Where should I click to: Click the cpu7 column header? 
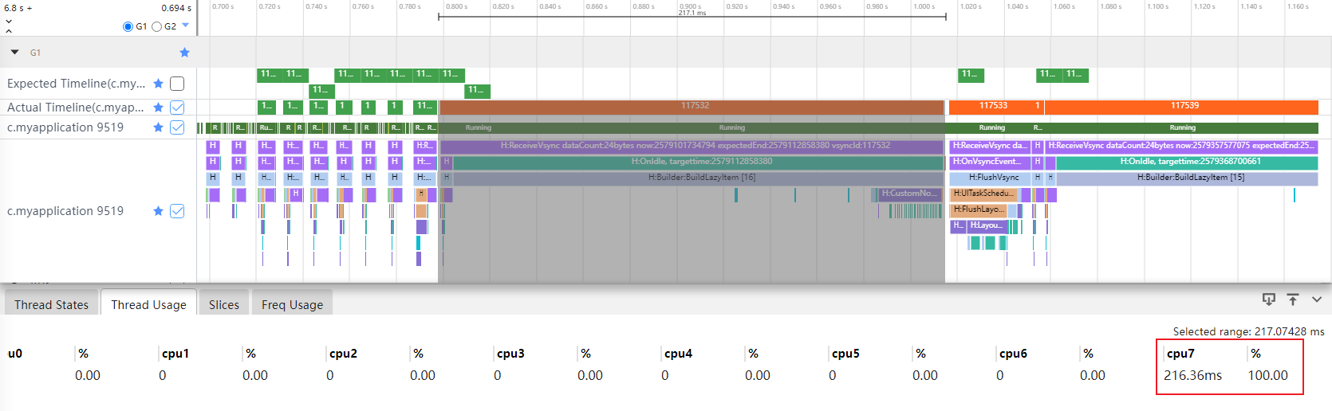click(1180, 354)
